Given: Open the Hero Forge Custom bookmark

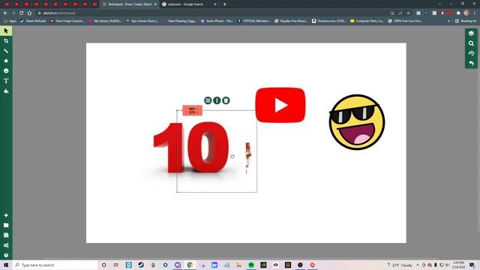Looking at the screenshot, I should [67, 21].
